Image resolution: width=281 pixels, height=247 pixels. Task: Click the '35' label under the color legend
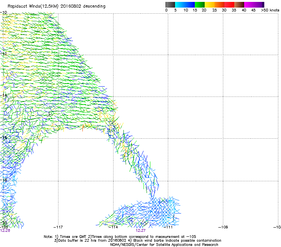234,10
